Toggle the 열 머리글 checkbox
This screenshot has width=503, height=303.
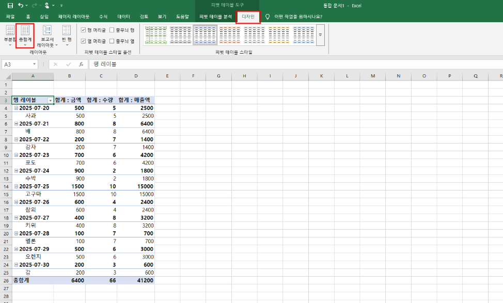coord(84,41)
